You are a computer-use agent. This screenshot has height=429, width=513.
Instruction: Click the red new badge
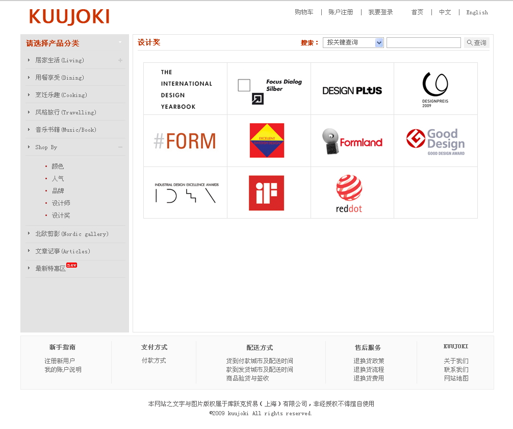click(x=72, y=265)
